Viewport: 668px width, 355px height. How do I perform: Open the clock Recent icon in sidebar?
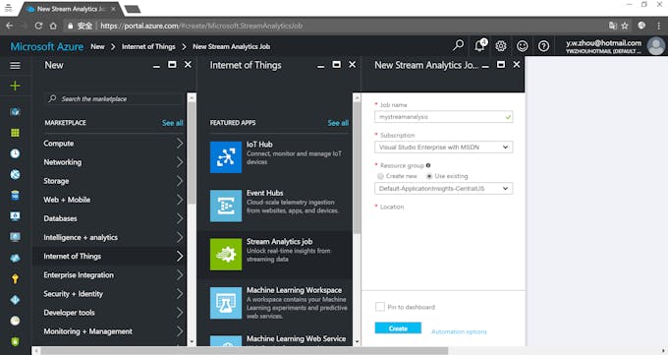pos(15,153)
